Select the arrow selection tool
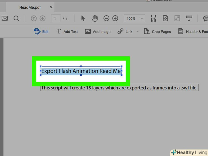 click(83, 19)
